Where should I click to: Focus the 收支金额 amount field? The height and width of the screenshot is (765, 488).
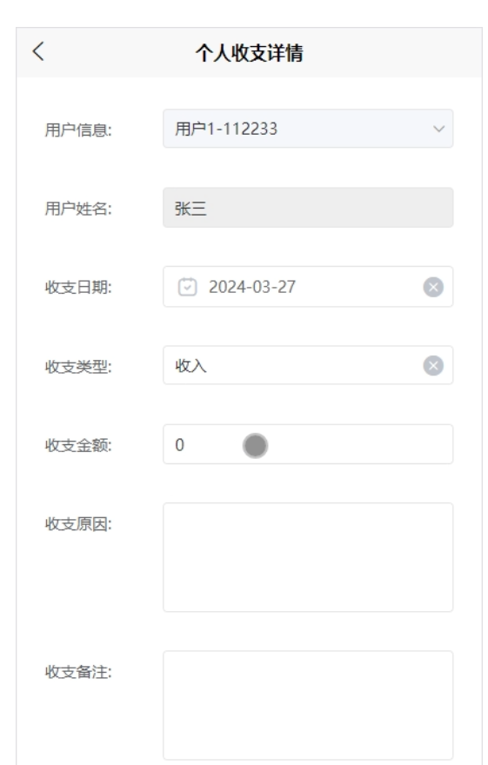[x=308, y=444]
